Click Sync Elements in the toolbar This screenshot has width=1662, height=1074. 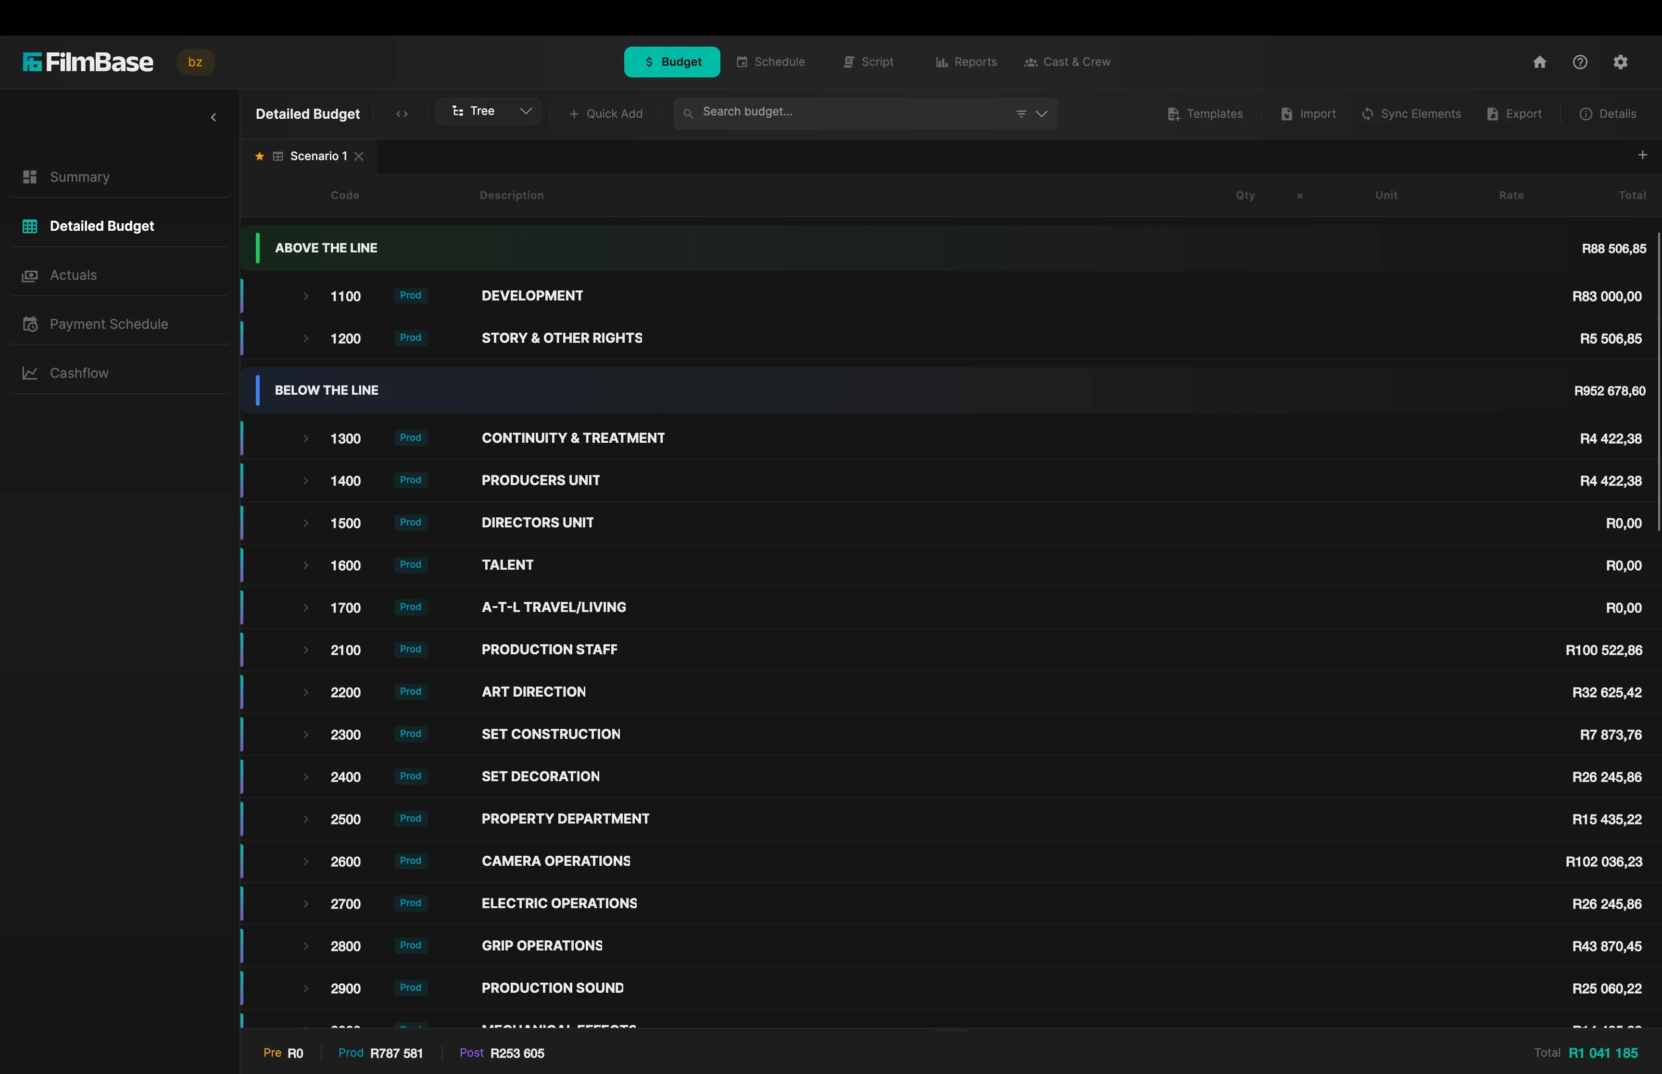1411,113
